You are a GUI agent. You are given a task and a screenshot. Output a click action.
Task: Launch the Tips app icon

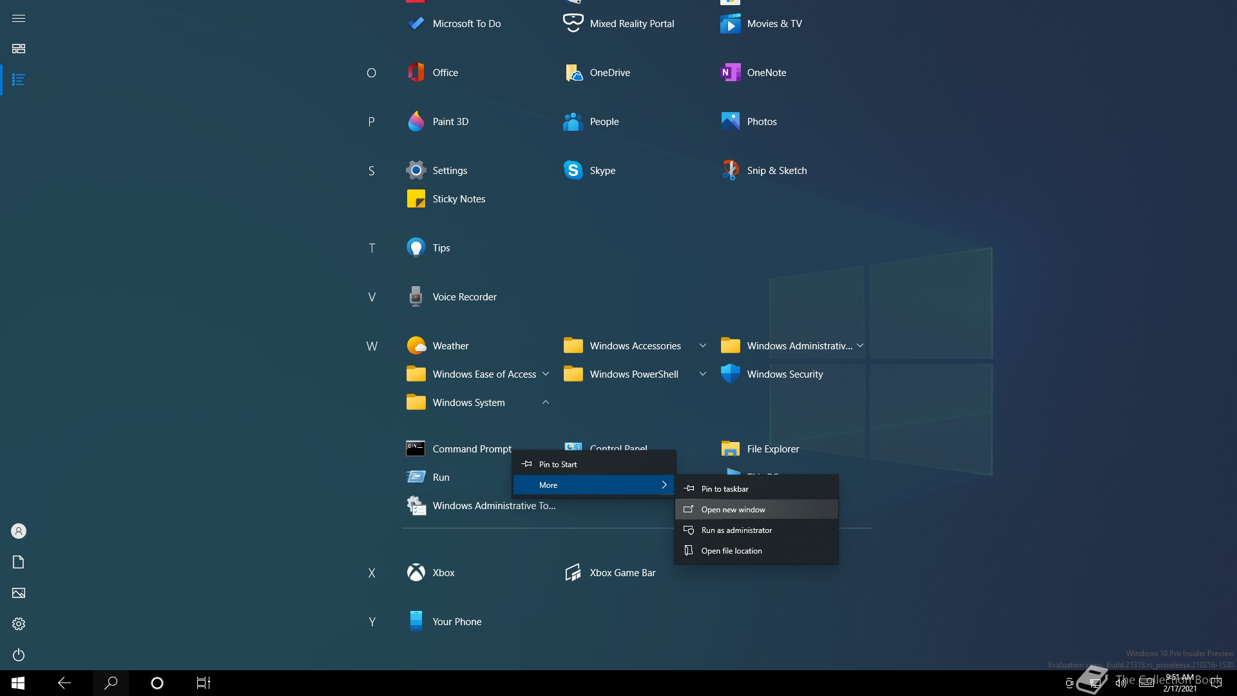(416, 248)
